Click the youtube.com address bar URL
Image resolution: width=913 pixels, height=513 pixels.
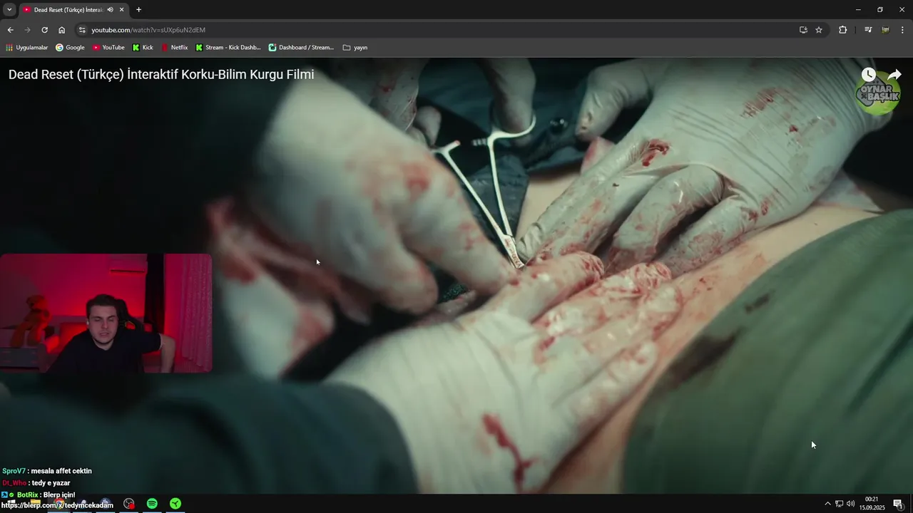(148, 30)
